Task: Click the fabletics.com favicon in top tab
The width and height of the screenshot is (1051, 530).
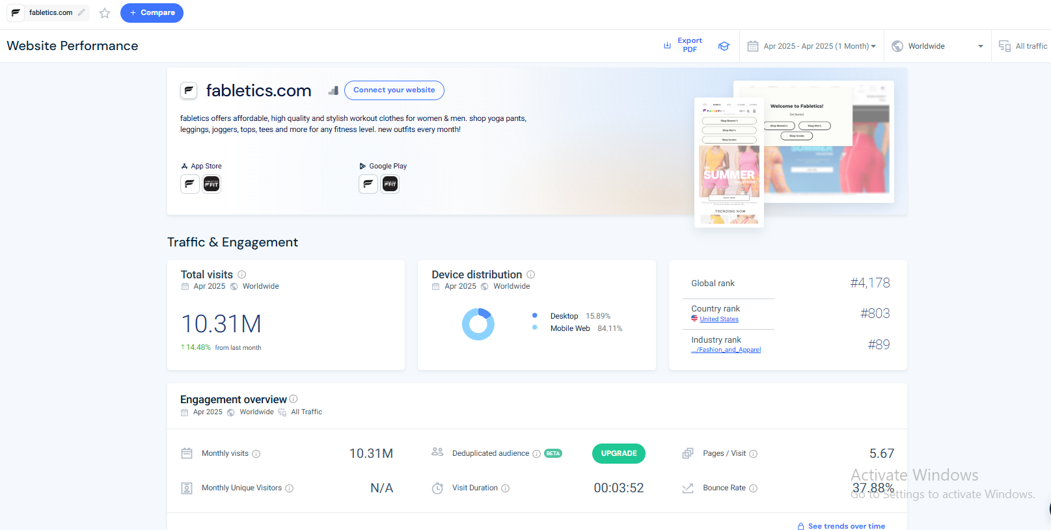Action: point(16,12)
